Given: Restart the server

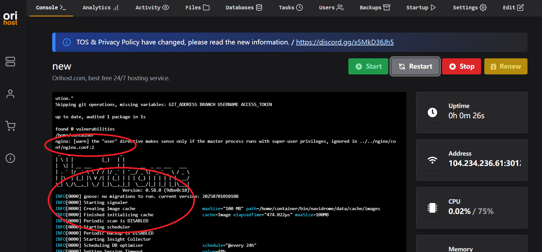Looking at the screenshot, I should [415, 66].
